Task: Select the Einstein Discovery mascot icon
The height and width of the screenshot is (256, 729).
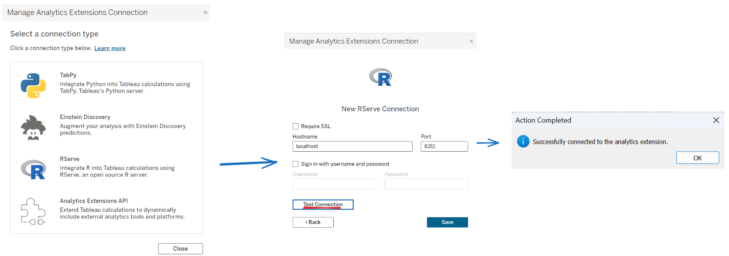Action: pos(33,128)
